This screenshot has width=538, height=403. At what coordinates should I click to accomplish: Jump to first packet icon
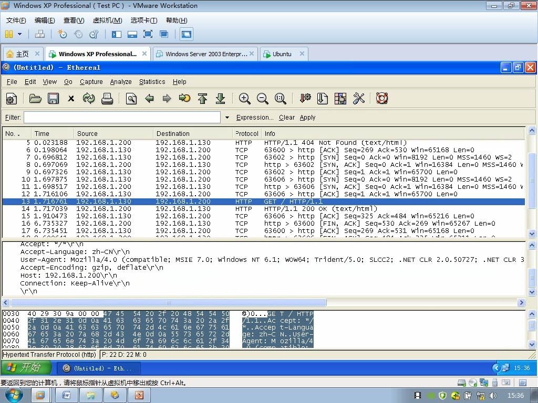(202, 99)
